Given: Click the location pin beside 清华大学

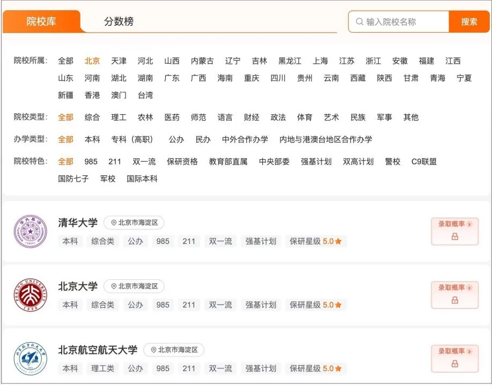Looking at the screenshot, I should 114,223.
